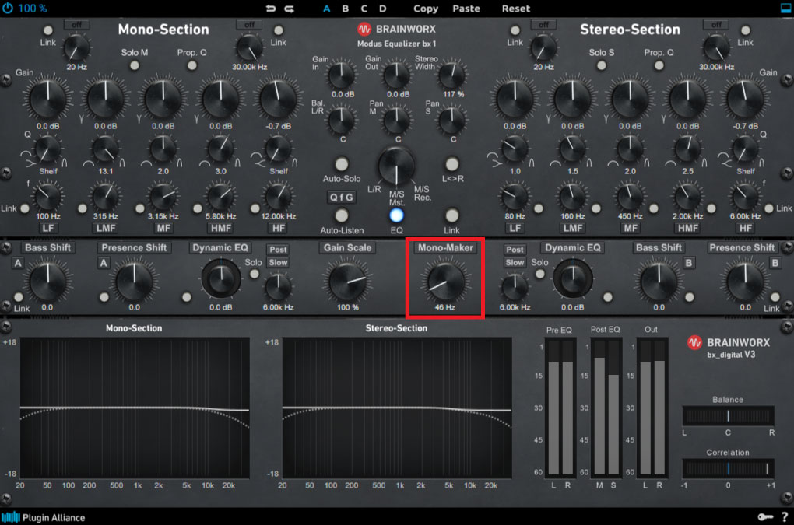Click the Plugin Alliance logo
The height and width of the screenshot is (525, 794).
43,517
